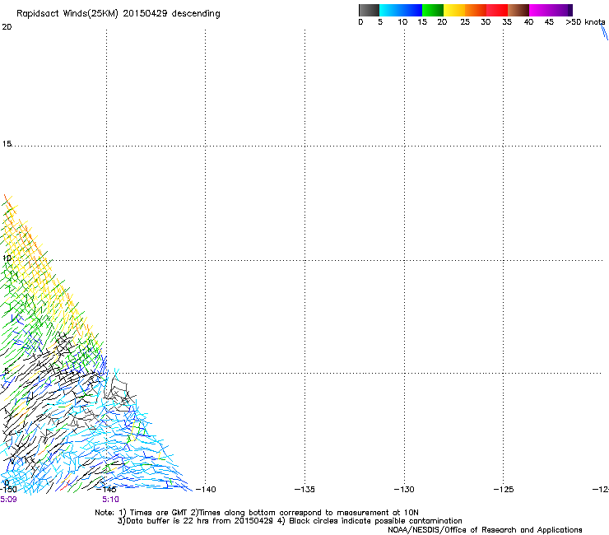Click the green 15-20 knots legend segment
Viewport: 609px width, 535px height.
click(433, 10)
